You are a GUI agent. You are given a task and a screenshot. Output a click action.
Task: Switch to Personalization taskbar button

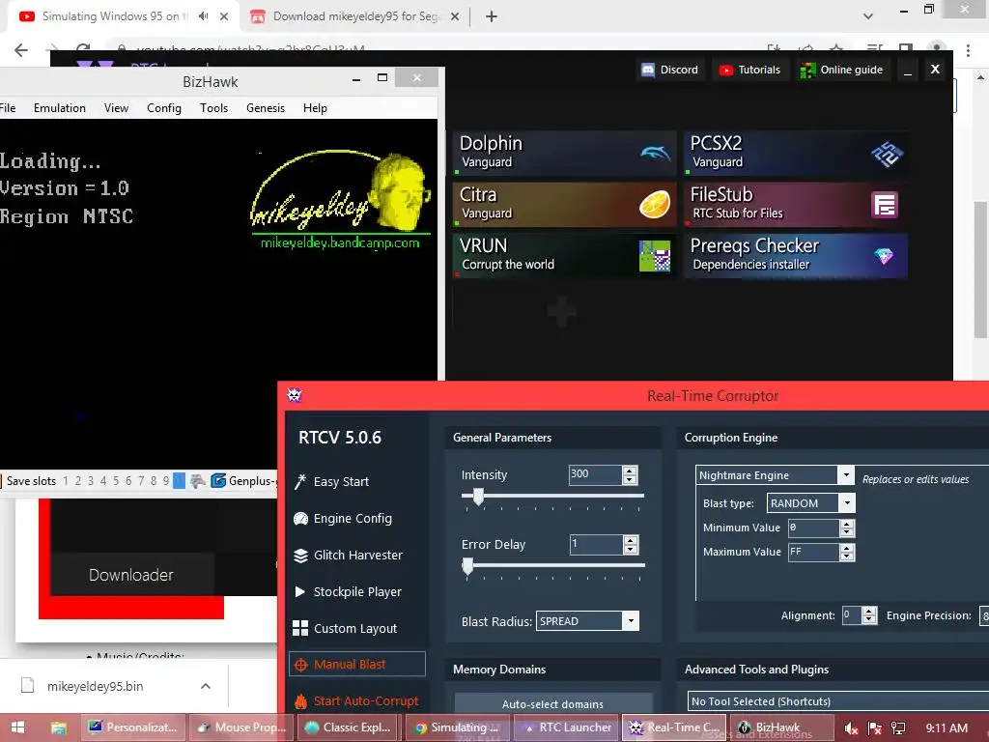click(x=133, y=728)
